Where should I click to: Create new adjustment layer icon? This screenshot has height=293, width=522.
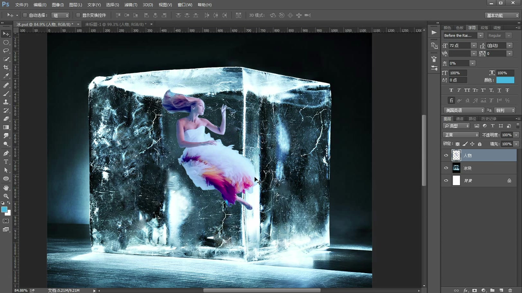coord(483,290)
